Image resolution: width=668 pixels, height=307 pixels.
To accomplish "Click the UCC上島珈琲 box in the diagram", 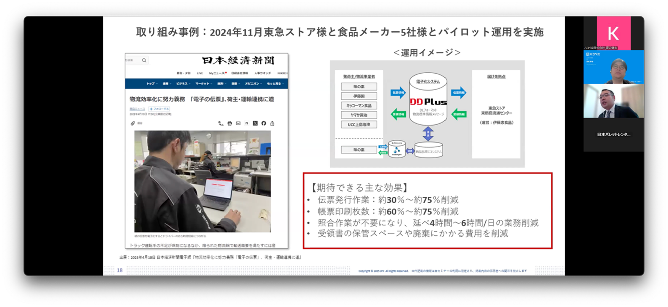I will 359,124.
